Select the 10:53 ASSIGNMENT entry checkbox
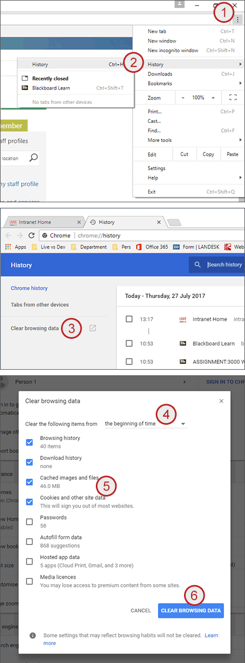245x663 pixels. pos(129,361)
